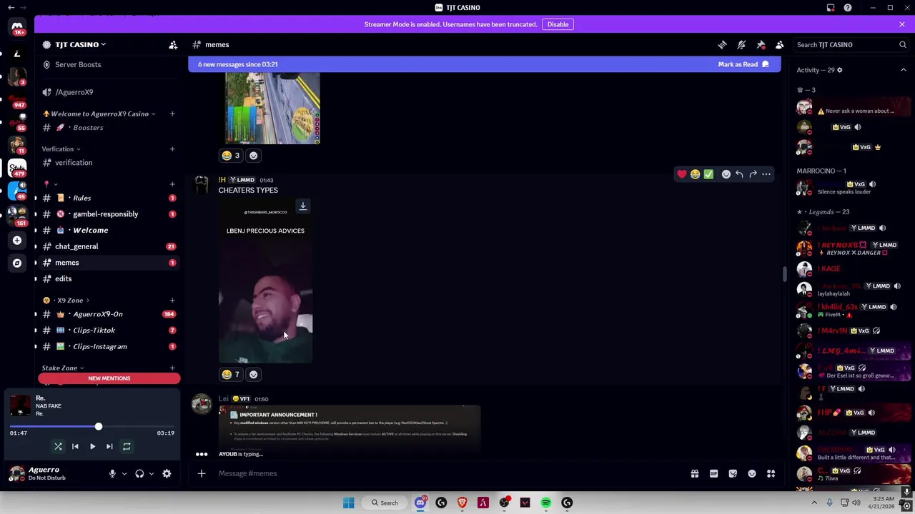The image size is (915, 514).
Task: Play the current track Re.
Action: (92, 446)
